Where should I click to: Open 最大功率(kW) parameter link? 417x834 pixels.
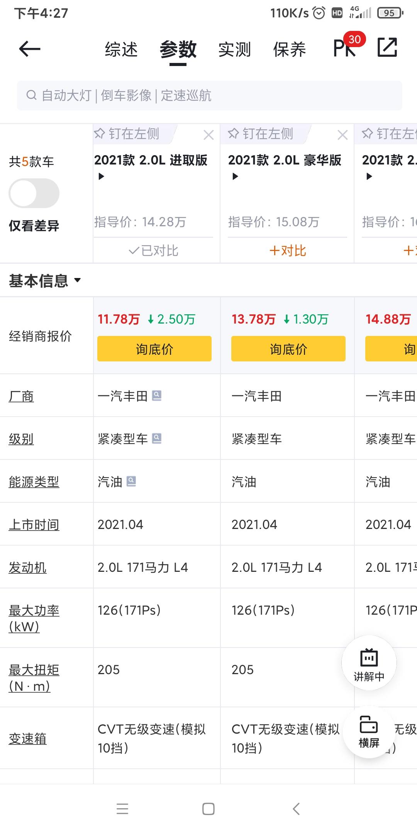click(34, 618)
